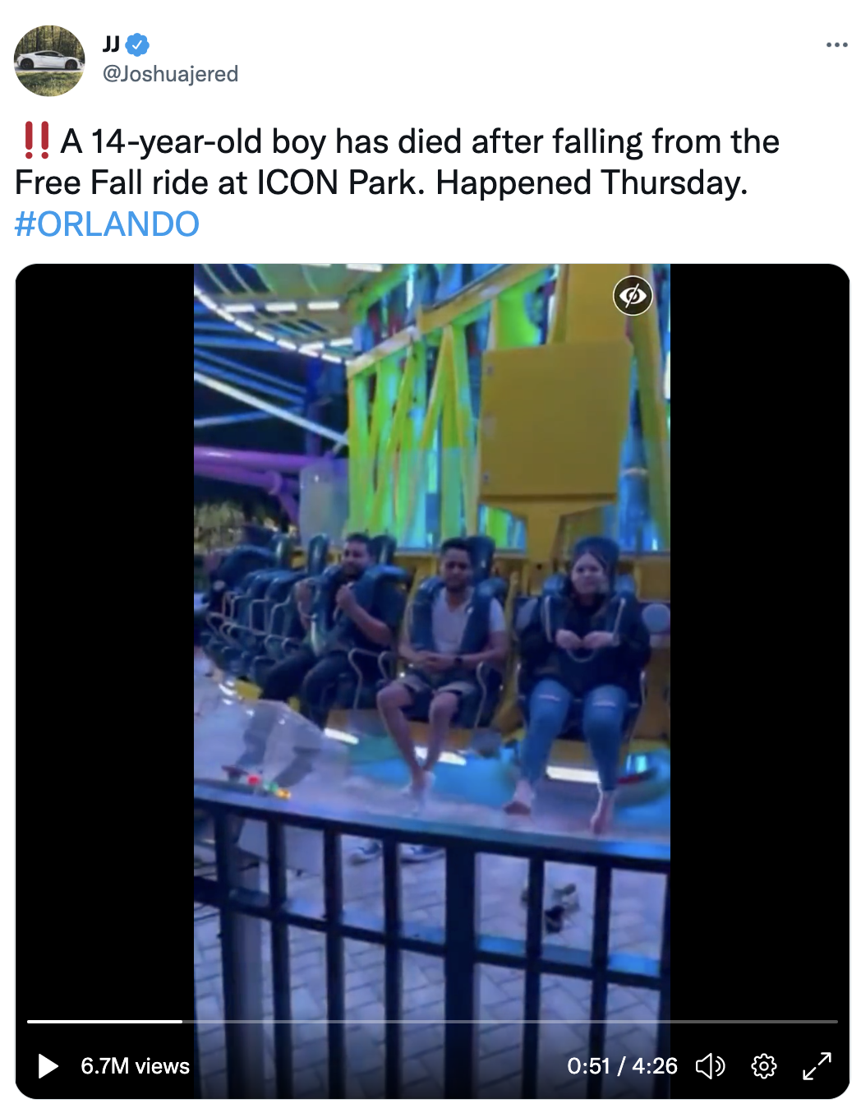
Task: Click the blue verified badge
Action: click(138, 44)
